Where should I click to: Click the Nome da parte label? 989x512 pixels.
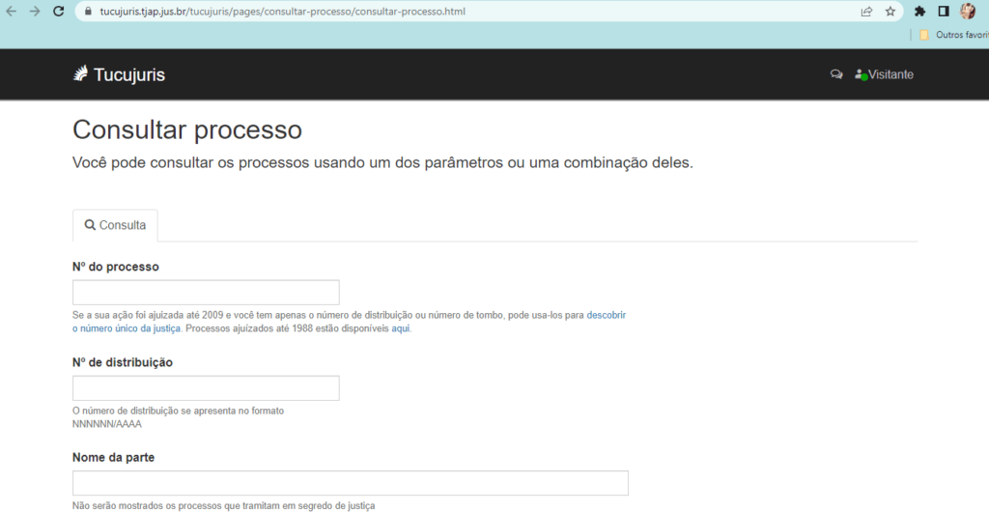tap(114, 458)
